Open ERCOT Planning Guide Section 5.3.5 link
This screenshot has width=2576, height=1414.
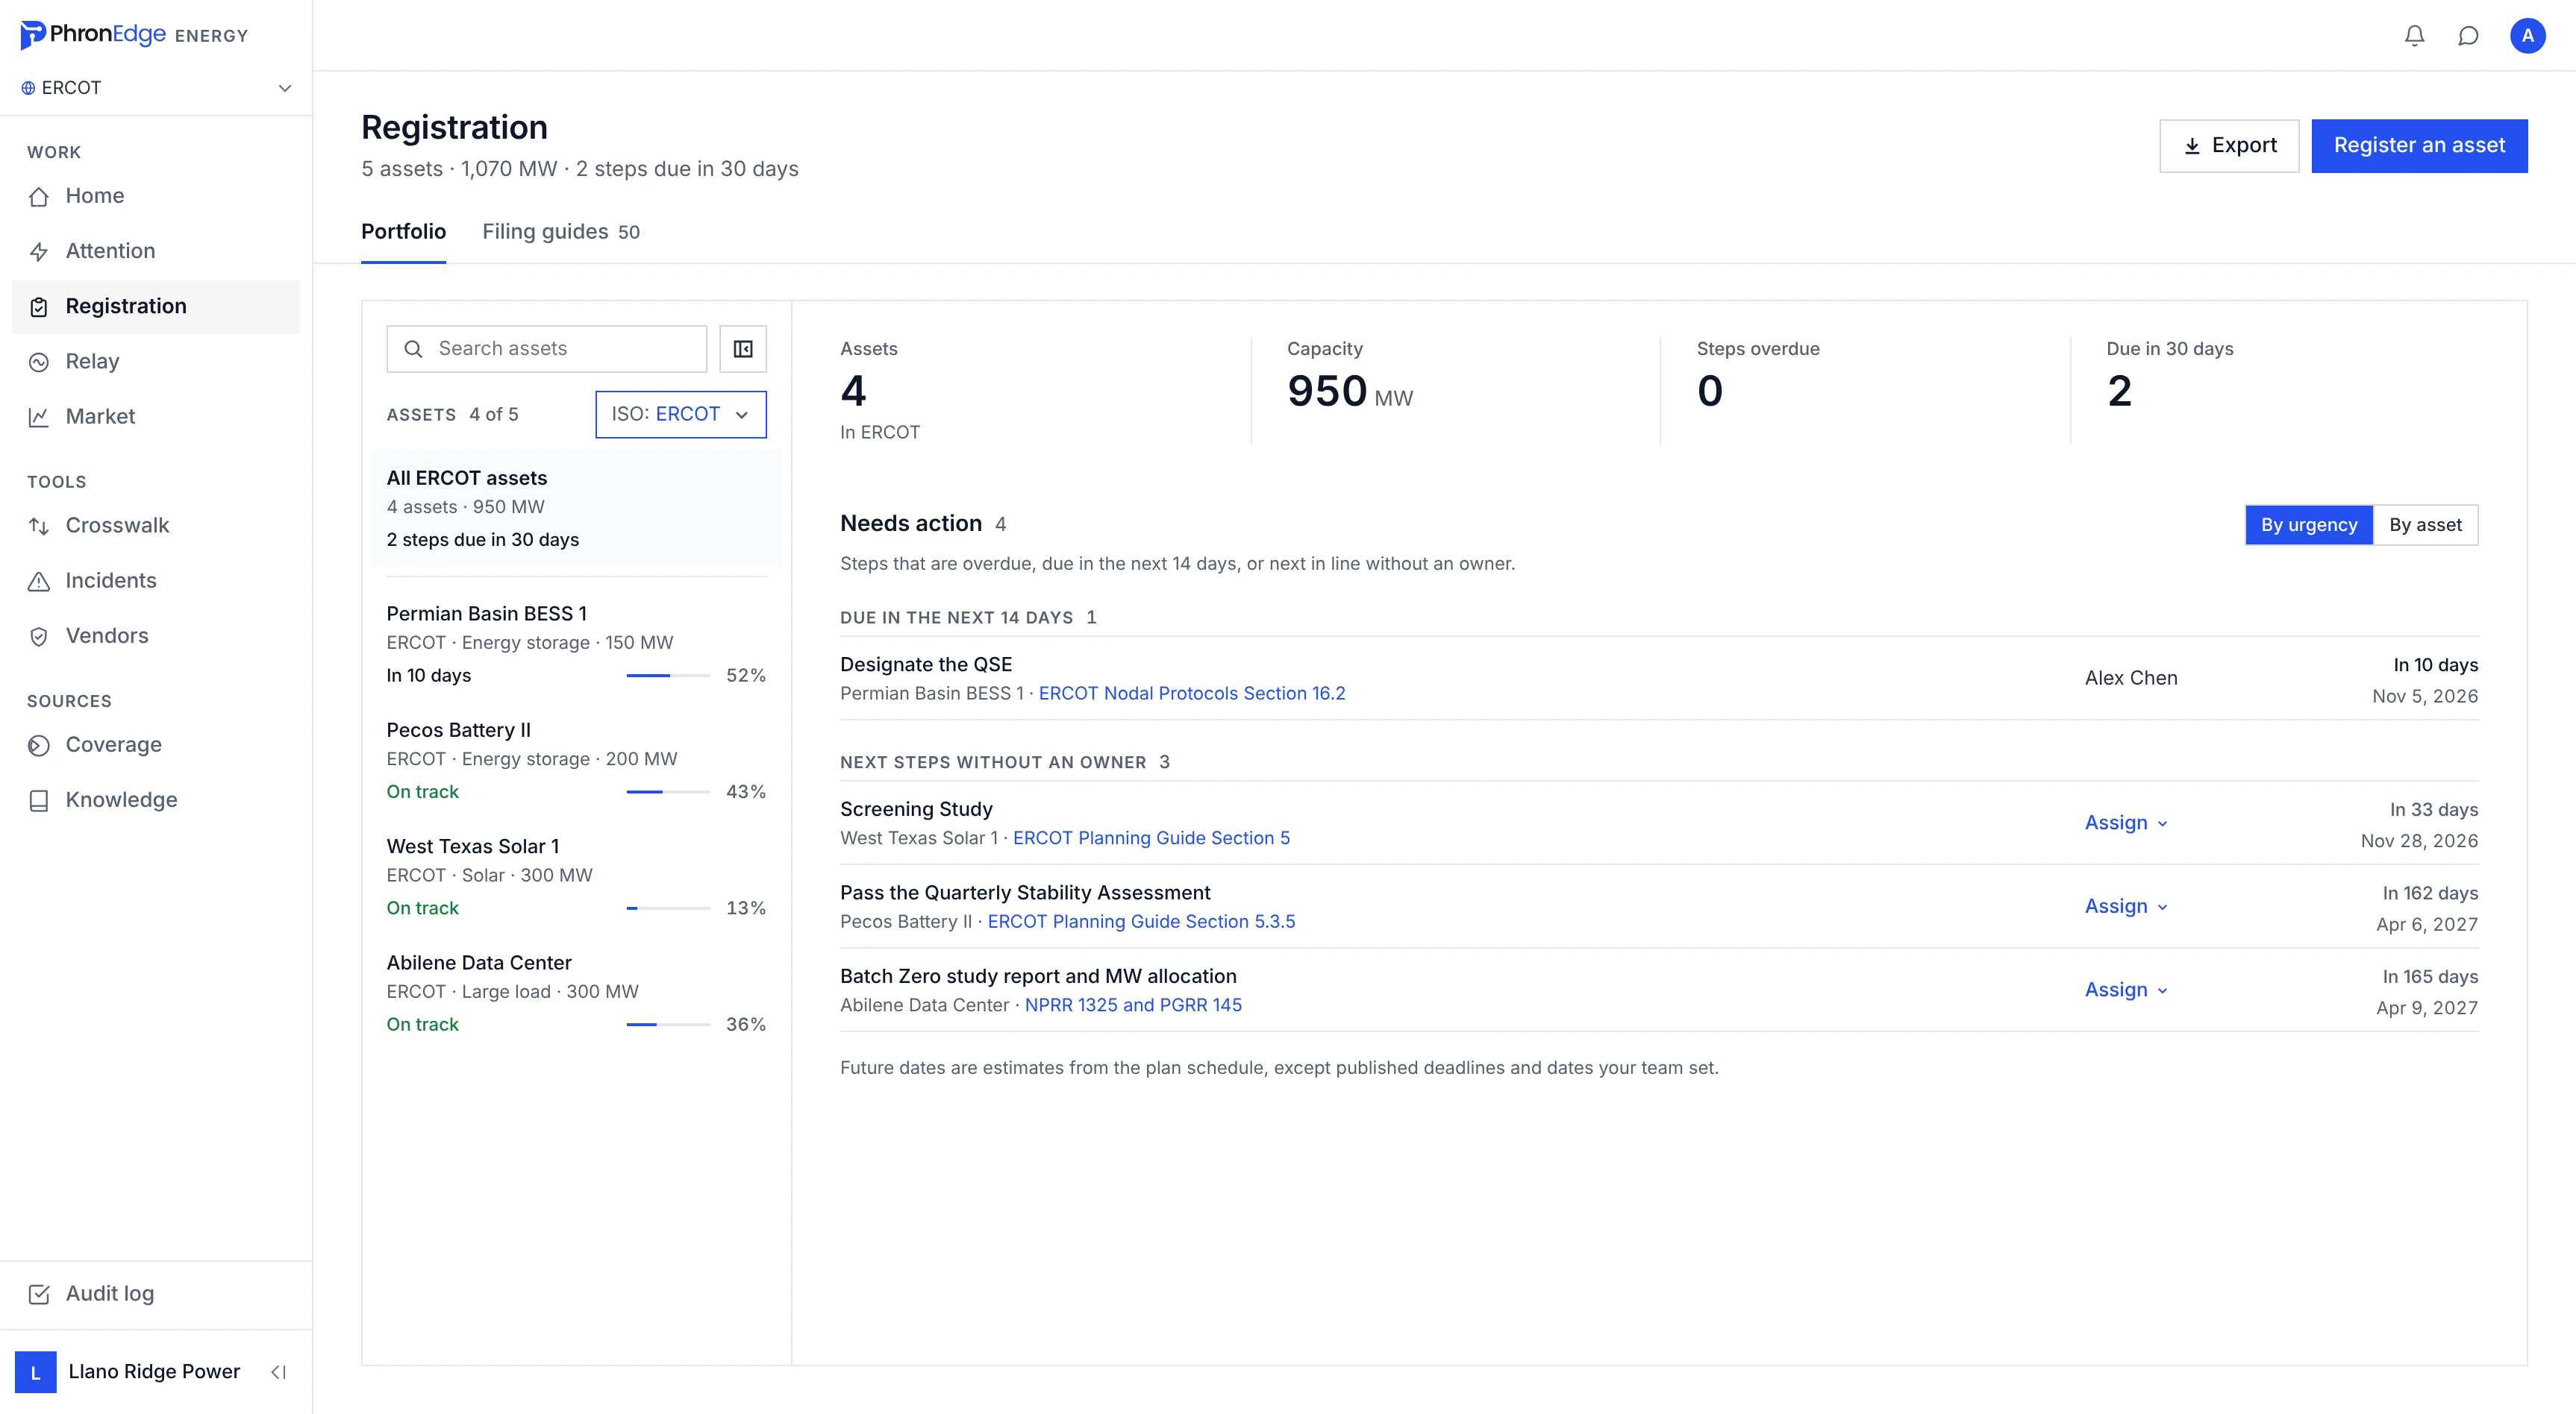(1141, 921)
